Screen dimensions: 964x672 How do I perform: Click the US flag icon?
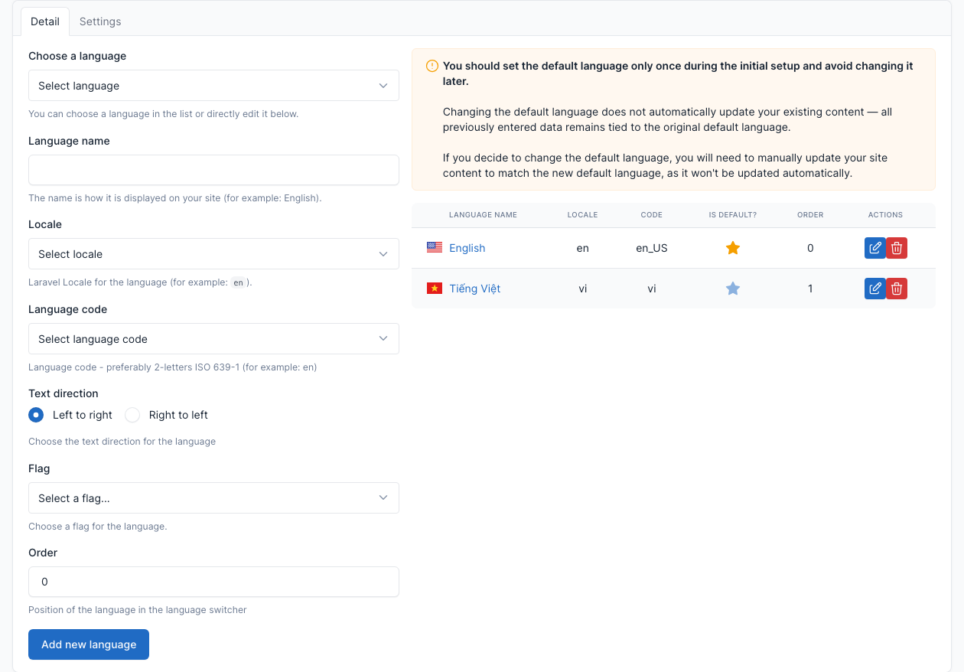click(435, 247)
